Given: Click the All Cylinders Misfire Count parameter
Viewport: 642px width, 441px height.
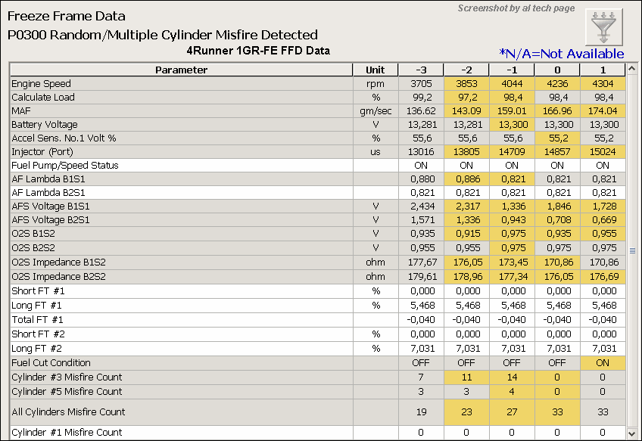Looking at the screenshot, I should (69, 411).
